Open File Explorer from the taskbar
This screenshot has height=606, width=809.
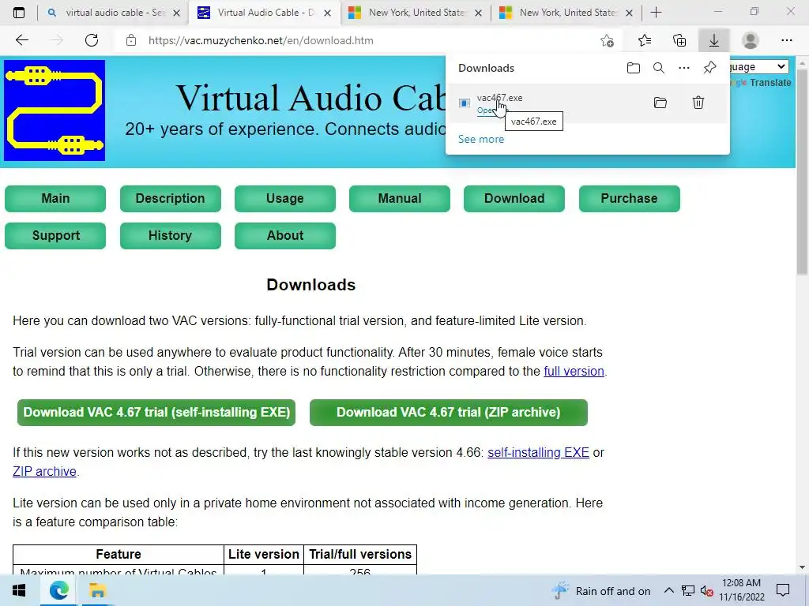tap(97, 590)
